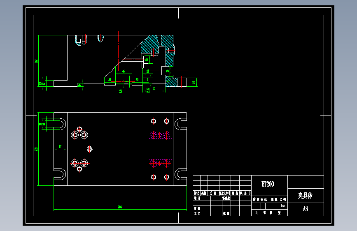Select the 设计 design row label

[197, 198]
